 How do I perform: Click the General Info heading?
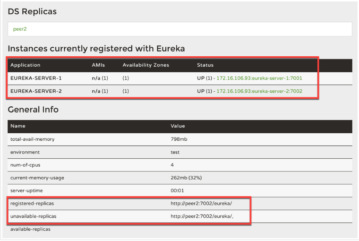33,110
